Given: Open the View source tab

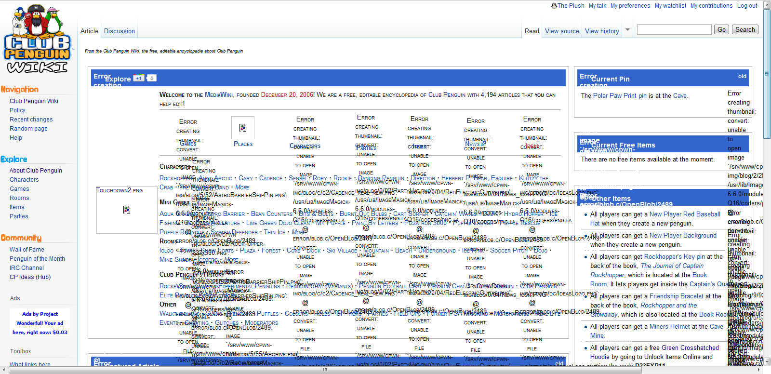Looking at the screenshot, I should coord(562,31).
